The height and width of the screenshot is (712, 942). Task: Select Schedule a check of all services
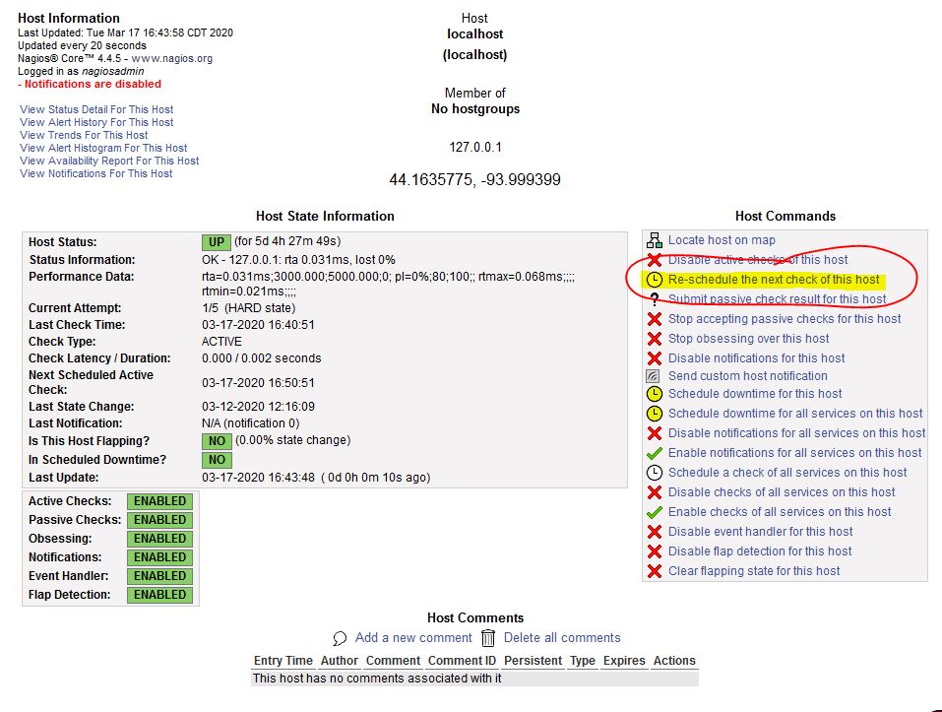pyautogui.click(x=787, y=473)
